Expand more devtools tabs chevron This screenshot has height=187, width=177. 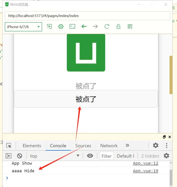pyautogui.click(x=127, y=145)
